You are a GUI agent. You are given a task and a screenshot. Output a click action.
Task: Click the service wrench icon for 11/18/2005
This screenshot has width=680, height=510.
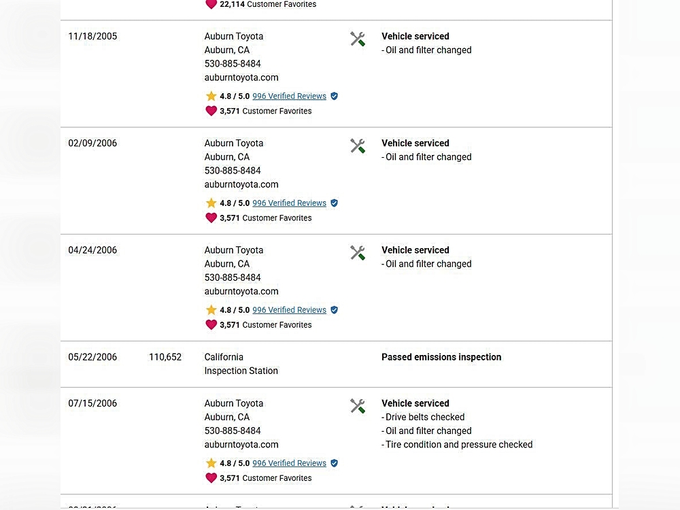click(358, 39)
